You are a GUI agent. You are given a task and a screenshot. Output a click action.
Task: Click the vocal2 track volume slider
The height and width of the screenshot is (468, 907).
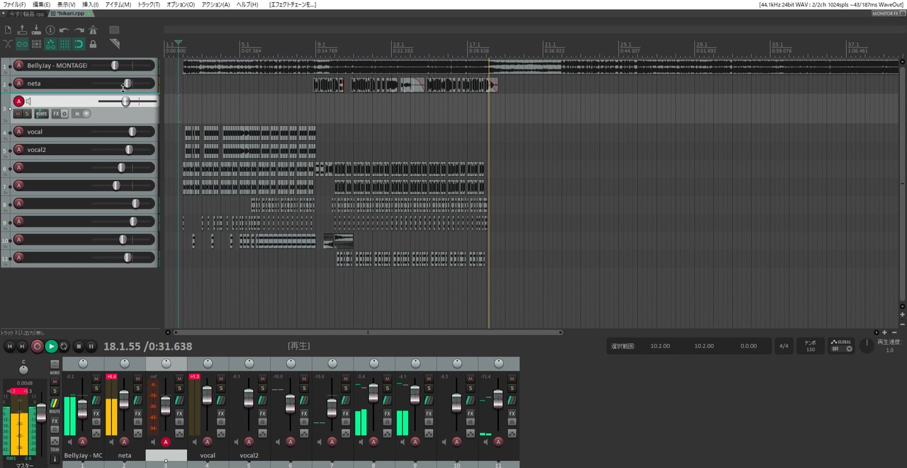128,149
